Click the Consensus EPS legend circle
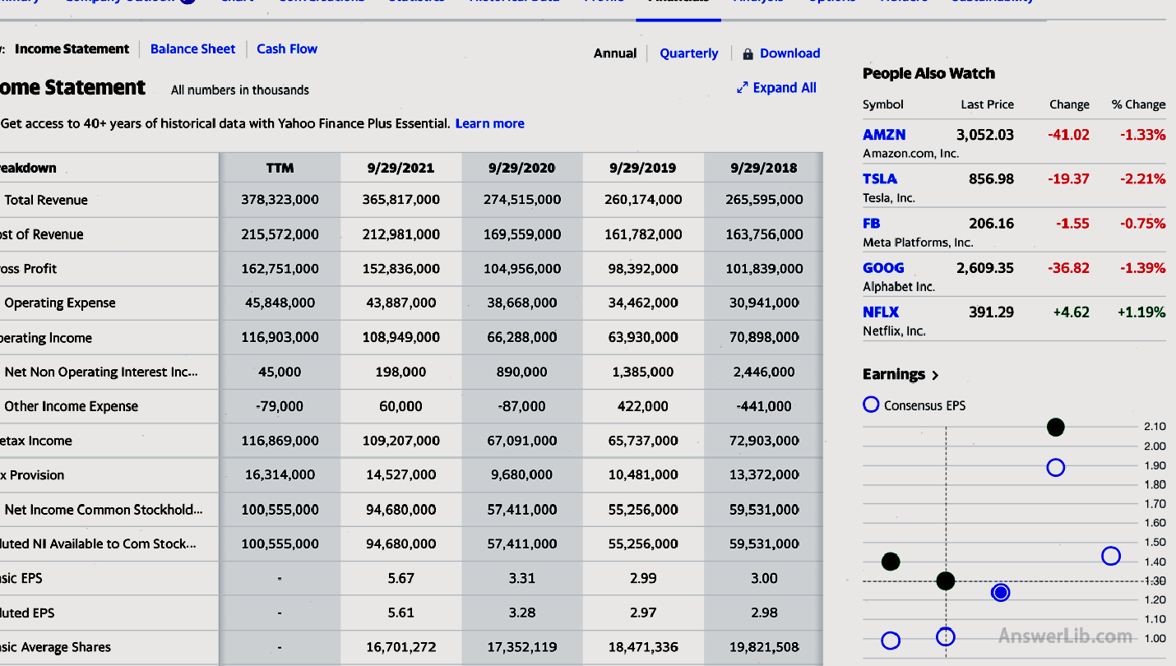 click(871, 405)
